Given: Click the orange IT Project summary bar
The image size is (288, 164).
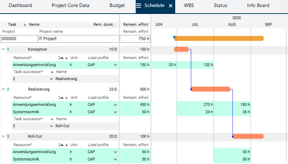Looking at the screenshot, I should tap(219, 38).
